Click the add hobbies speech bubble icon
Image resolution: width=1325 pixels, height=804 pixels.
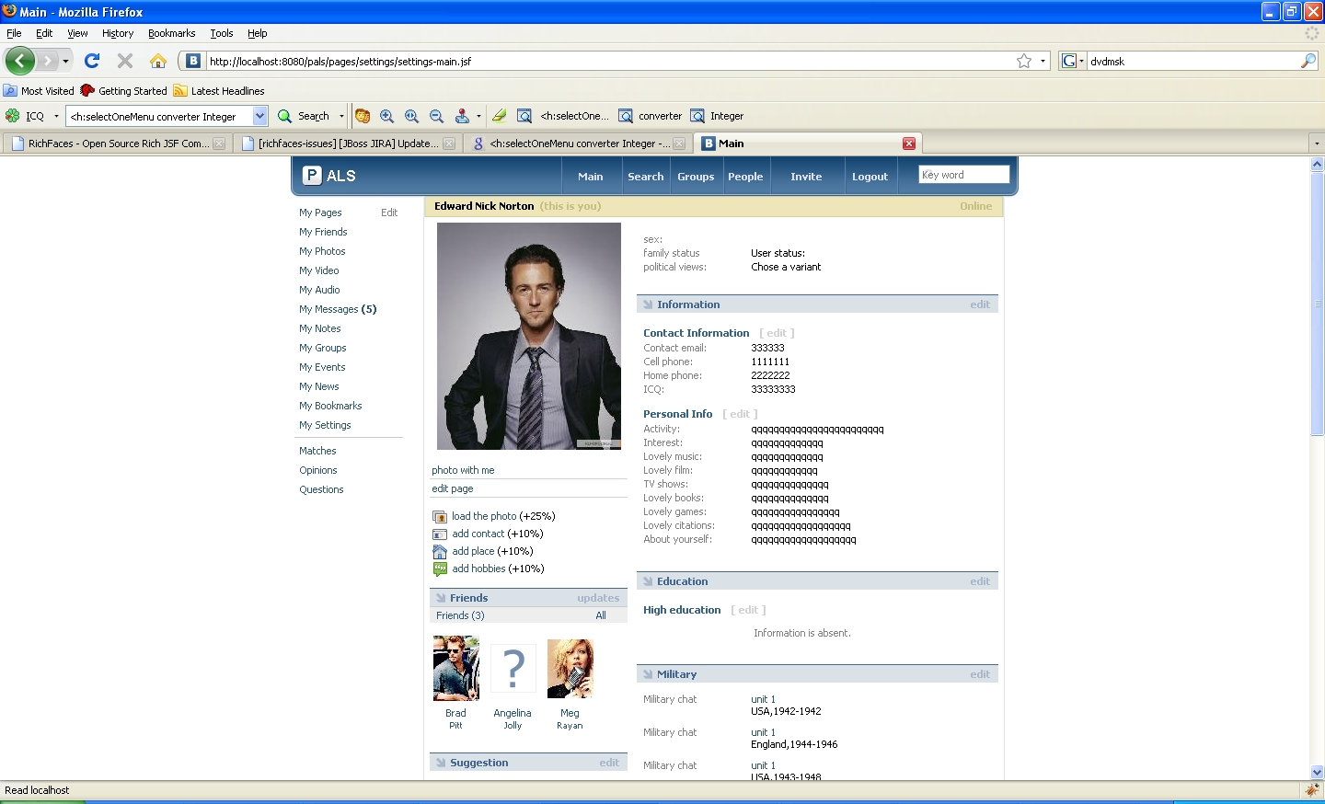[x=440, y=569]
